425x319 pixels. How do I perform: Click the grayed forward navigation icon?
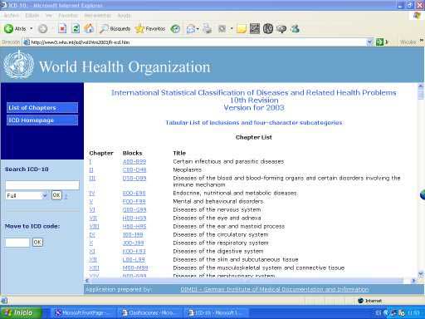42,28
